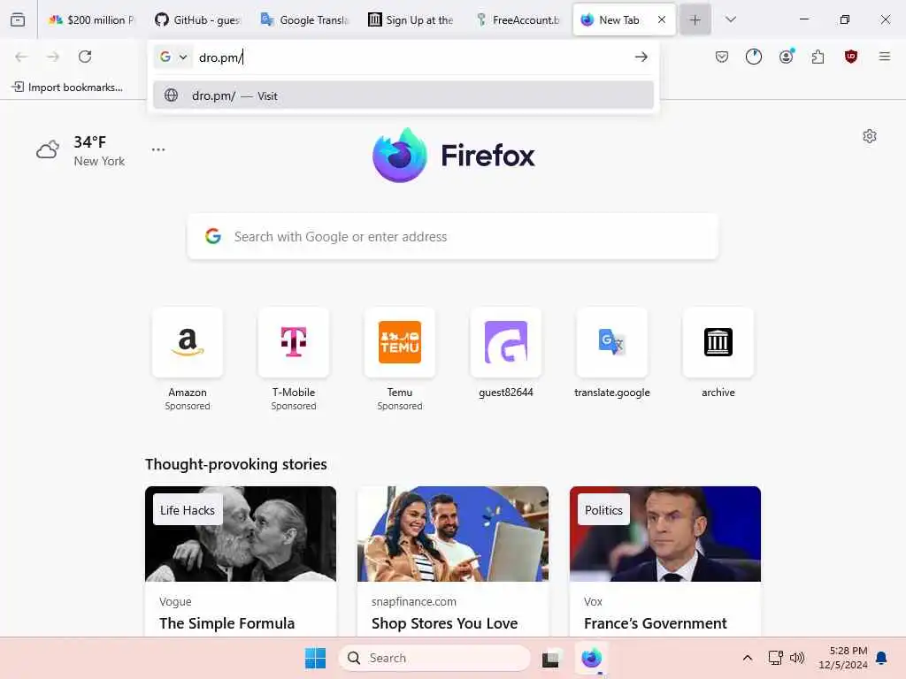Open the snapfinance.com story thumbnail
The width and height of the screenshot is (906, 679).
click(452, 533)
